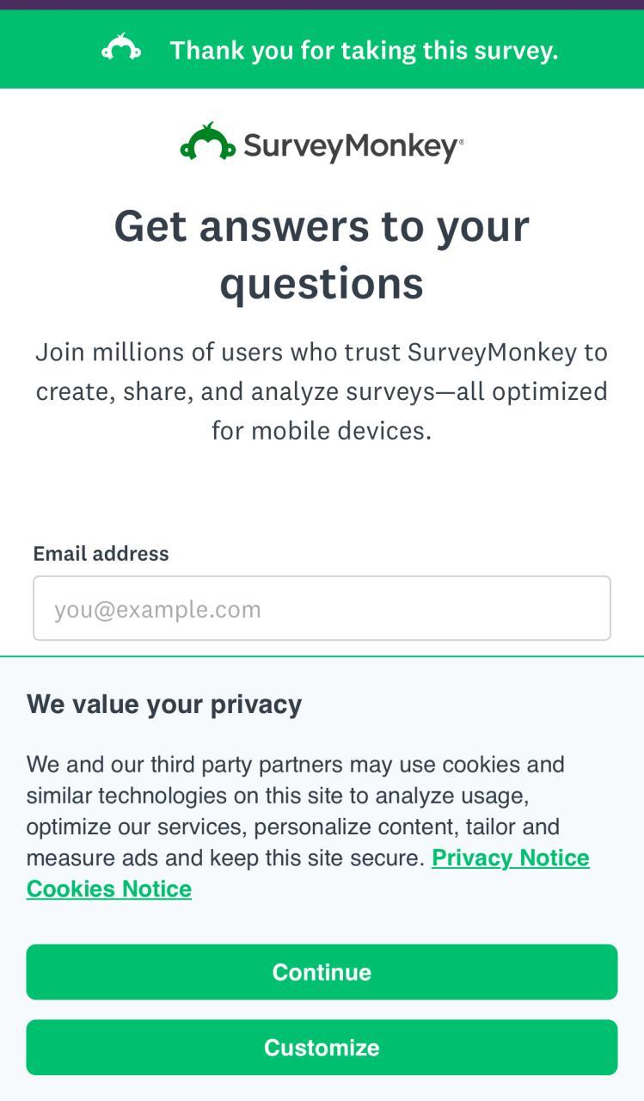The image size is (644, 1101).
Task: Open the Cookies Notice link
Action: tap(109, 889)
